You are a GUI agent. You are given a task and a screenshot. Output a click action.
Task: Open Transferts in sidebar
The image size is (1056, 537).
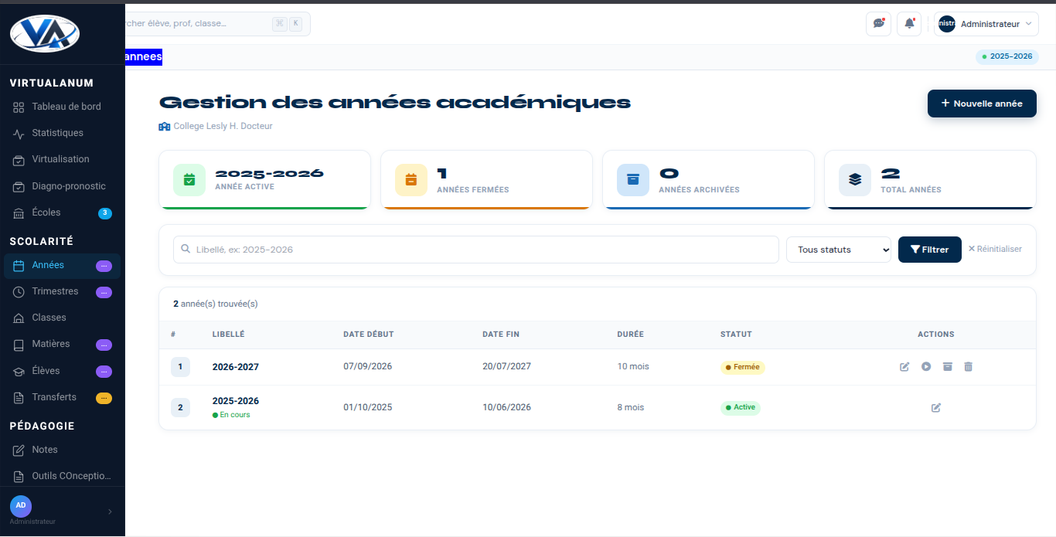[x=63, y=397]
